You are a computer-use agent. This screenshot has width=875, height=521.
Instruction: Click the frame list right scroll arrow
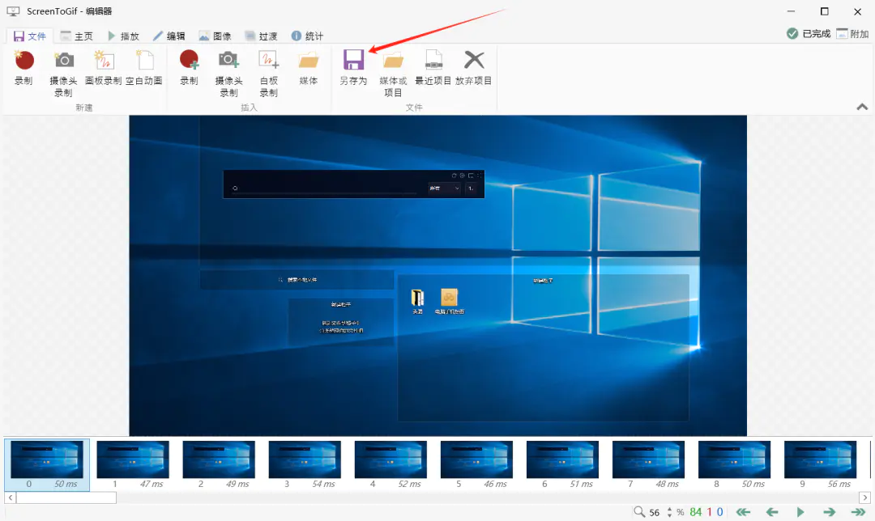point(864,498)
